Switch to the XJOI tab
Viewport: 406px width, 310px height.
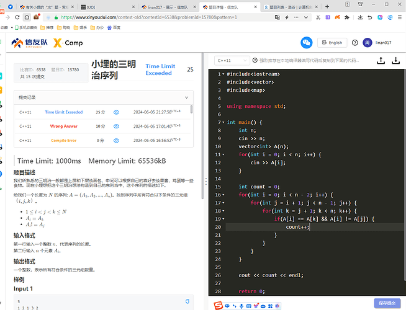pyautogui.click(x=107, y=7)
